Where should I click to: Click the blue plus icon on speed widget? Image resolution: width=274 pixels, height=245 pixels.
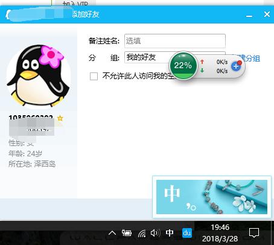(236, 66)
